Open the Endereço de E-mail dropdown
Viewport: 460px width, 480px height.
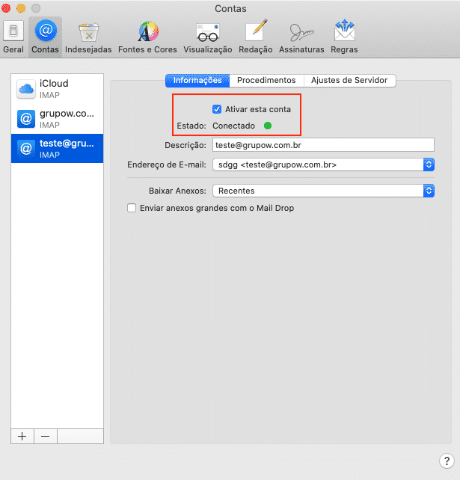pyautogui.click(x=323, y=164)
